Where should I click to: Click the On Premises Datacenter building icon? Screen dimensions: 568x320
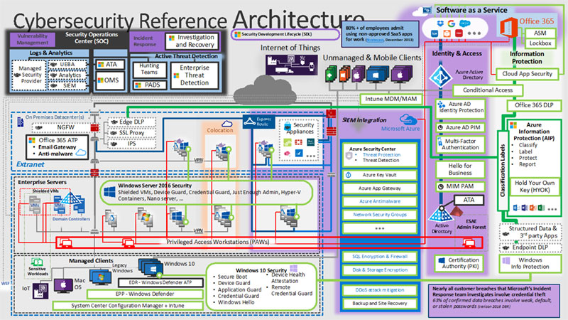click(21, 122)
